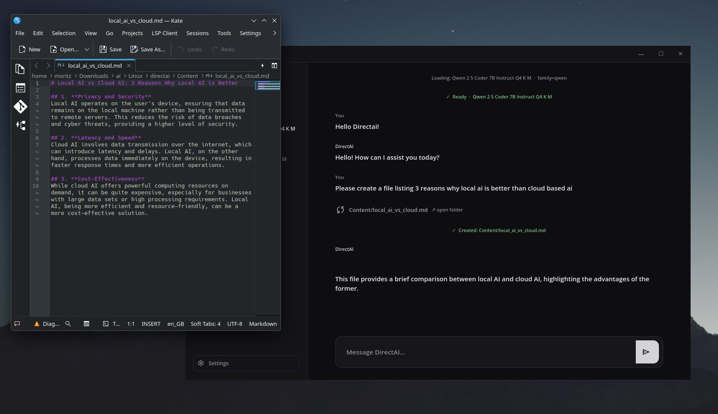Split the editor view icon
The image size is (718, 414).
(x=274, y=66)
